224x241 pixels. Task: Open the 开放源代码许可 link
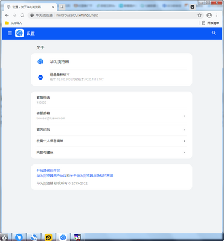point(48,171)
